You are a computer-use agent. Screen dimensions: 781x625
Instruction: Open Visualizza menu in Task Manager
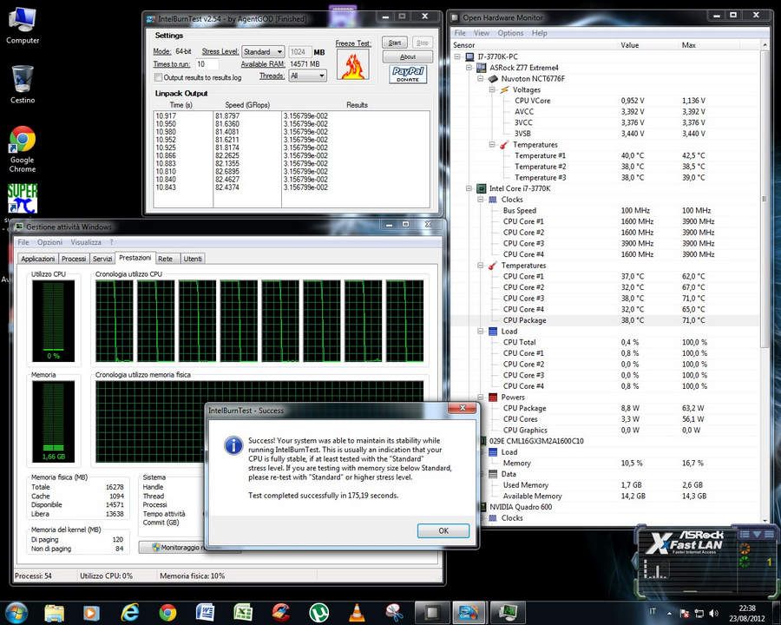(86, 242)
